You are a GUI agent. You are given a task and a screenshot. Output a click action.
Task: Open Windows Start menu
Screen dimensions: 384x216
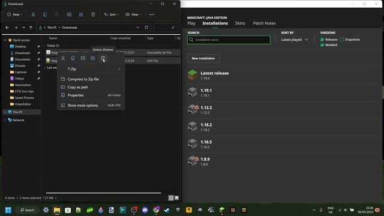(x=8, y=210)
